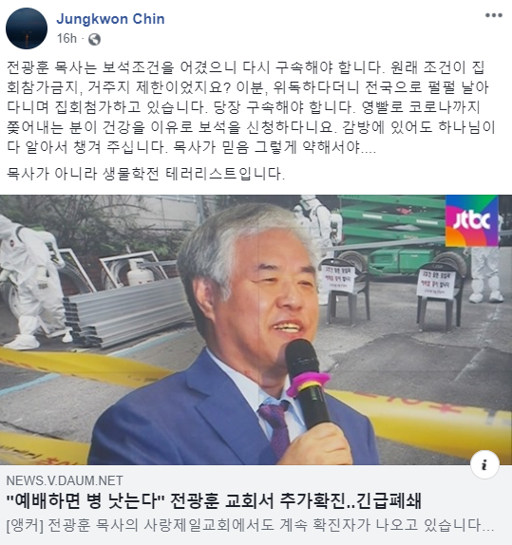The image size is (512, 545).
Task: Click the line "목사가 아니라 생물학전 테러리스트입니다"
Action: point(145,174)
